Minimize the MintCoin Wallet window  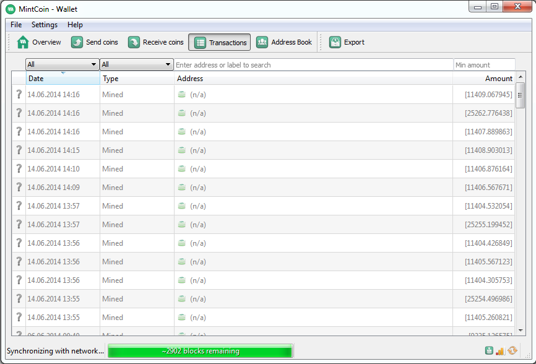tap(478, 6)
